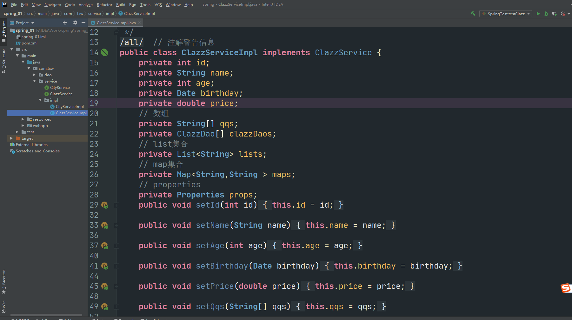
Task: Open the Edit menu
Action: (24, 4)
